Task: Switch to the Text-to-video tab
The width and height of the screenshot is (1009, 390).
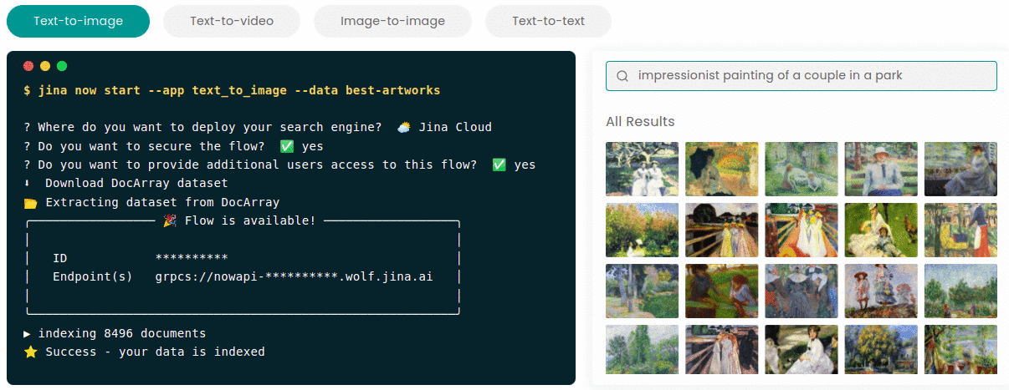Action: (x=232, y=21)
